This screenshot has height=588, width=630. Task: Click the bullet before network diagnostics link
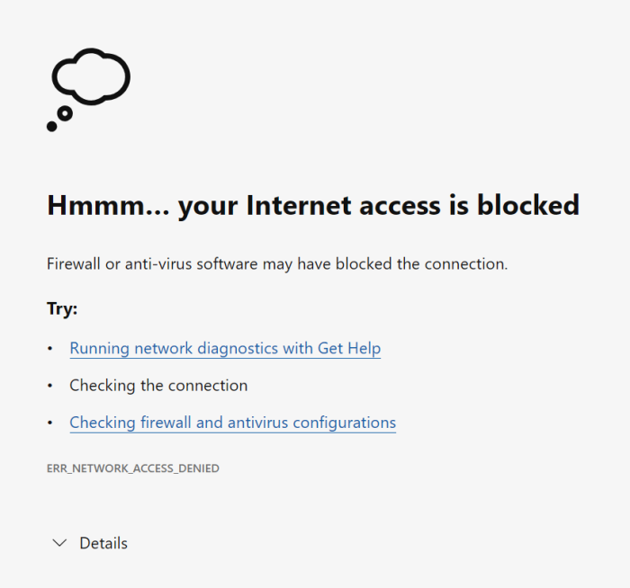51,349
